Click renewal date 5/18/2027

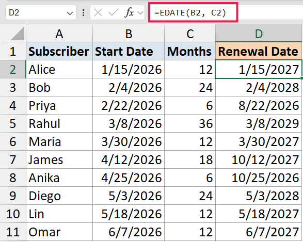pyautogui.click(x=259, y=214)
